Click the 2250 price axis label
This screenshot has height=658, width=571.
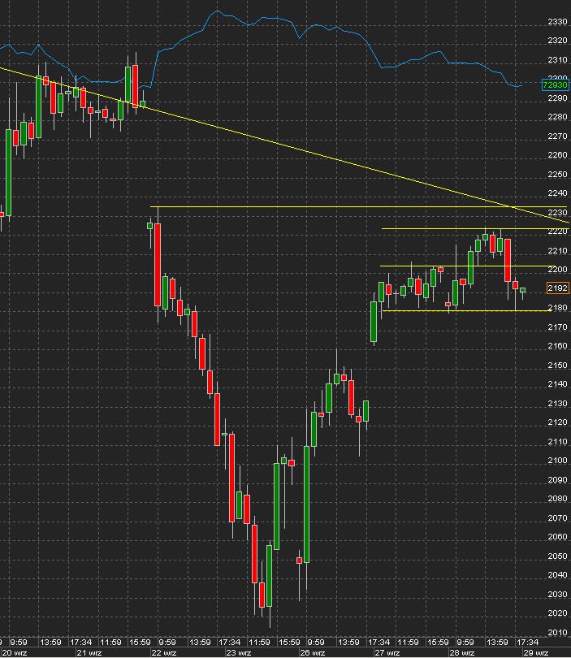point(557,175)
